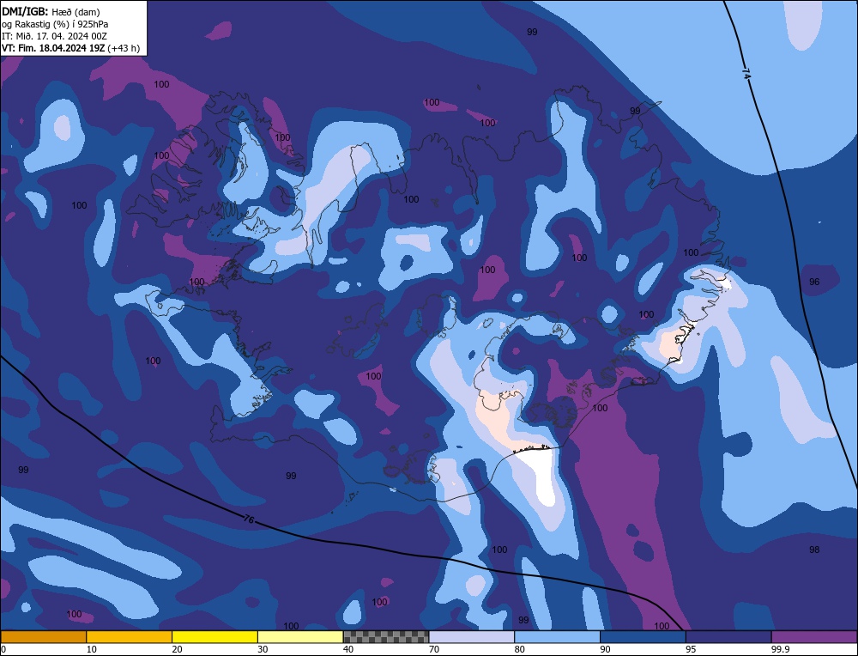Click the lavender 70–80 legend swatch
The width and height of the screenshot is (858, 656).
click(472, 637)
